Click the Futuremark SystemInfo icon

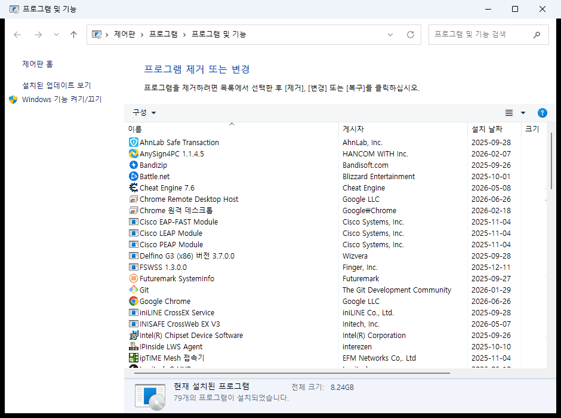click(x=134, y=279)
